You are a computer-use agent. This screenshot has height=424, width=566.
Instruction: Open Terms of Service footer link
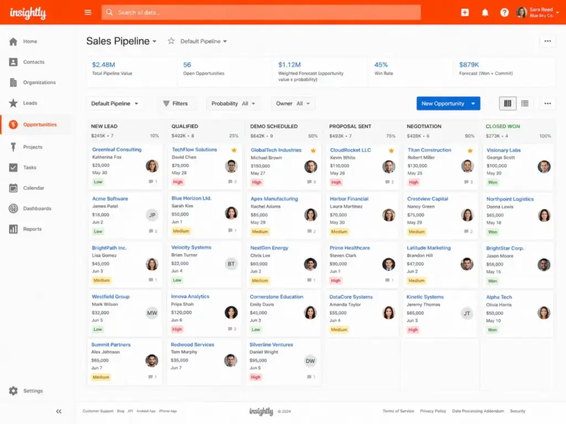click(398, 411)
